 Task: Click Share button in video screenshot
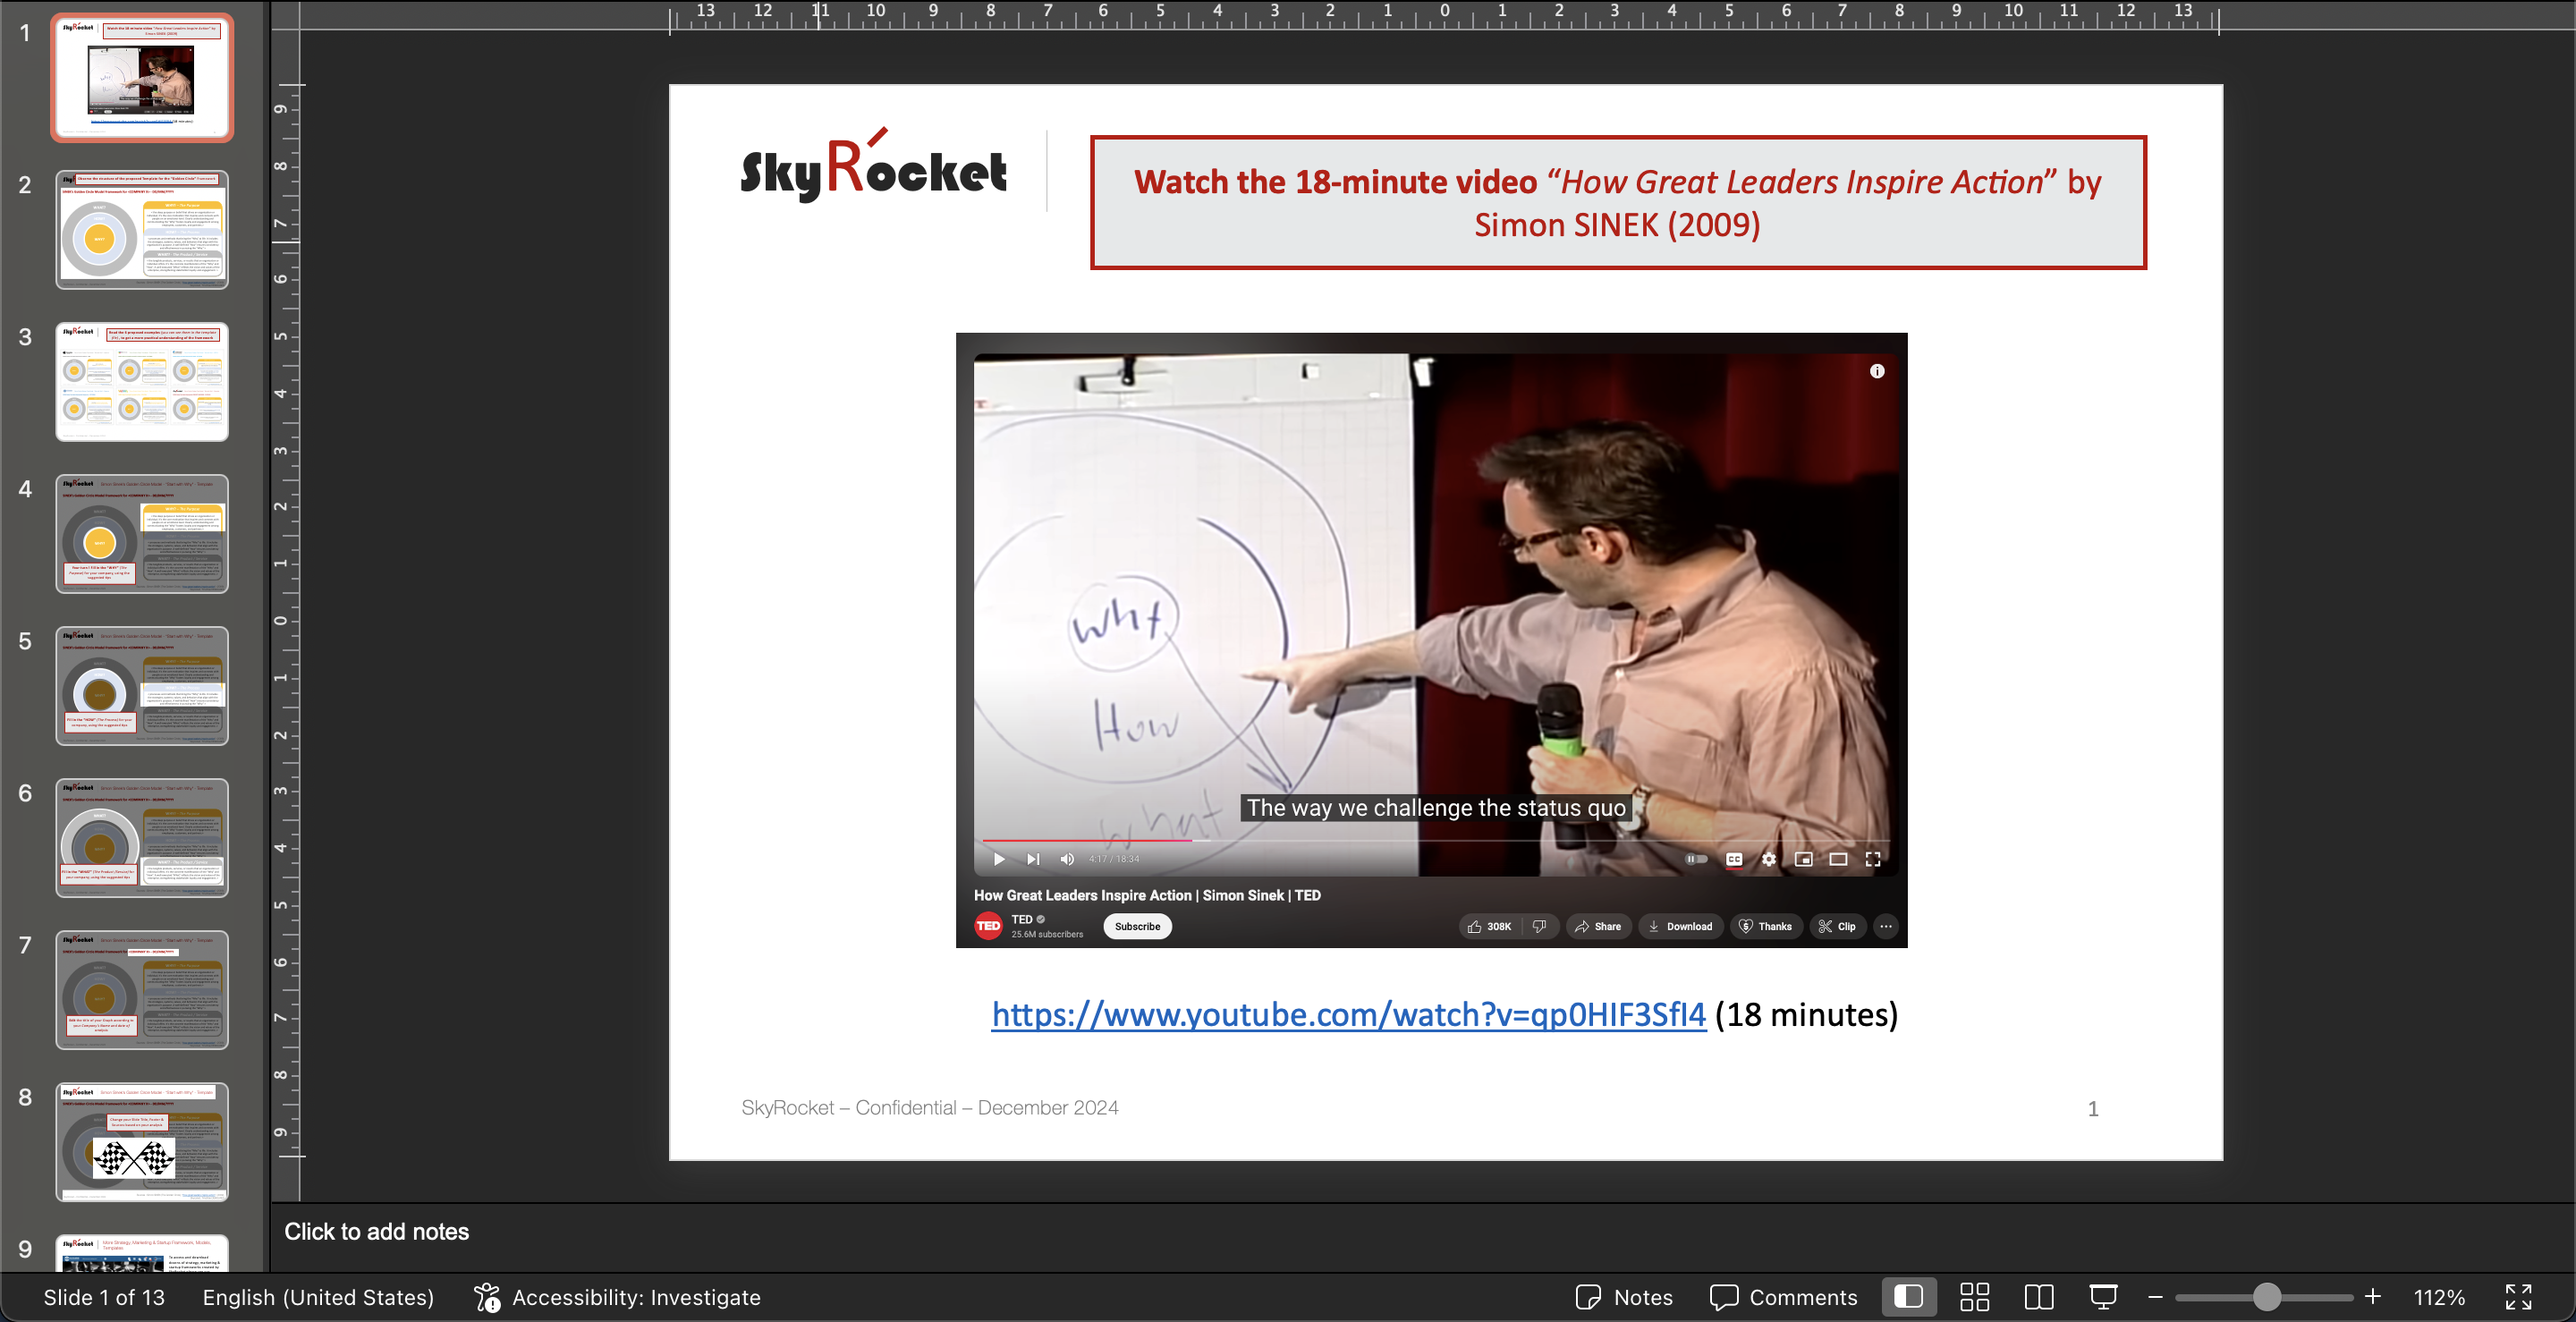(x=1598, y=926)
